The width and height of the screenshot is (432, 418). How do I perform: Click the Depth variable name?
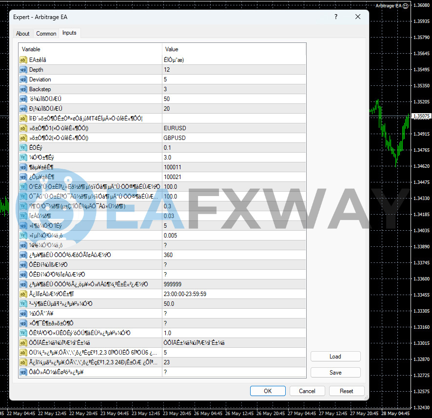[36, 70]
